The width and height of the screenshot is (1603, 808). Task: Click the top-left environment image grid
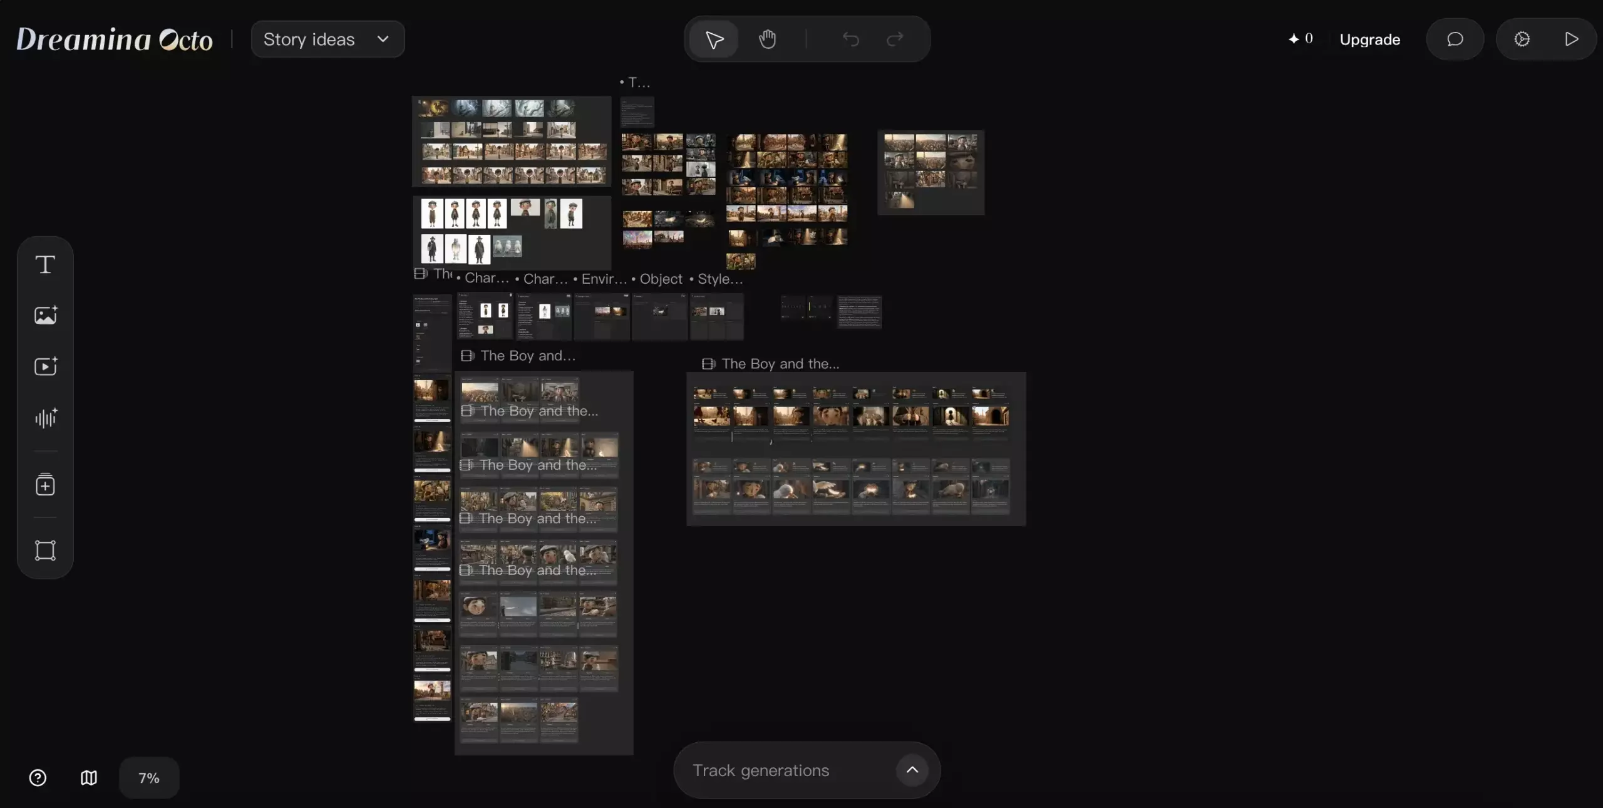(512, 142)
